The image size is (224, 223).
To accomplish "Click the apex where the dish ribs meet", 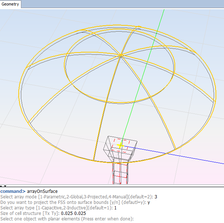I will [121, 55].
